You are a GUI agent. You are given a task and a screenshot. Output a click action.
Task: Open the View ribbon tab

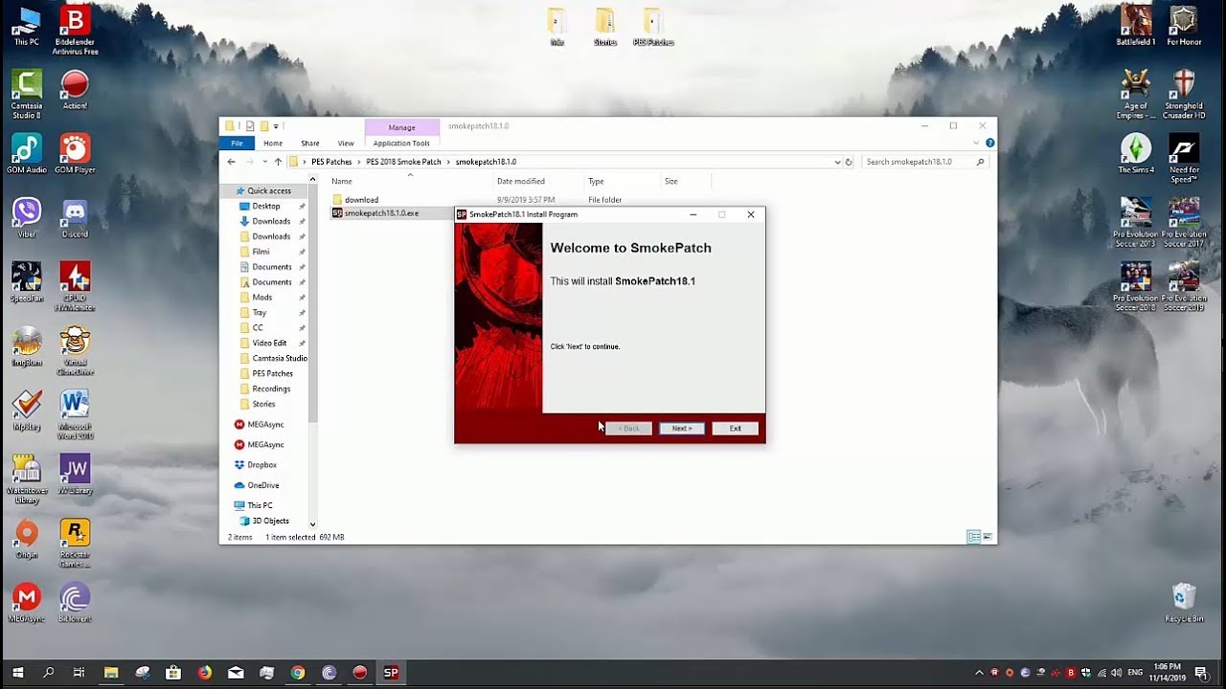pos(346,144)
